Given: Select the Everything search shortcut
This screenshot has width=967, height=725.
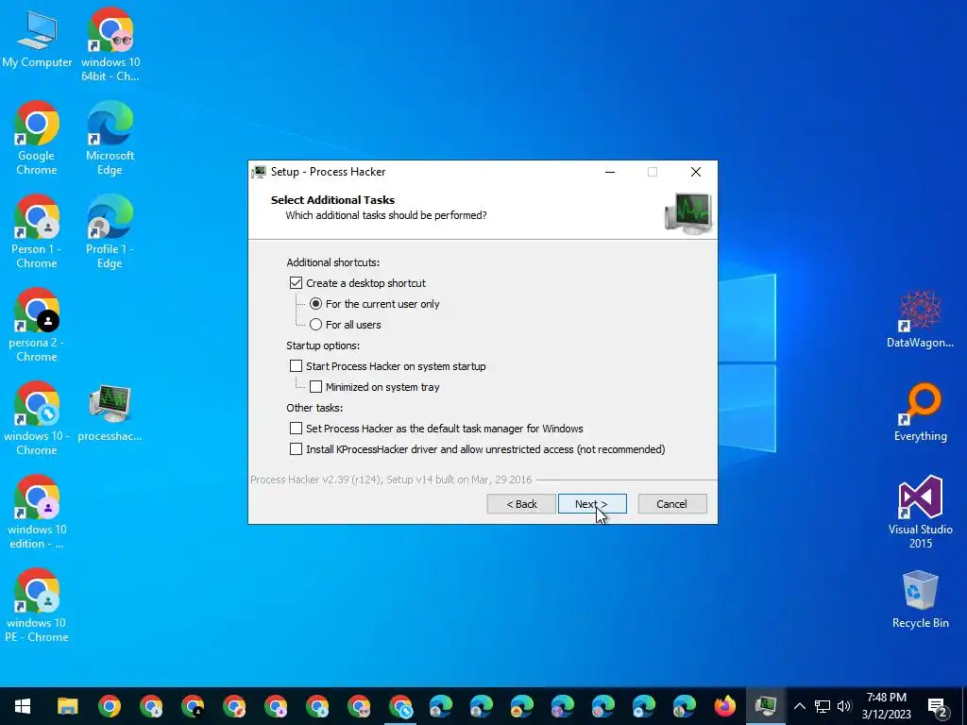Looking at the screenshot, I should coord(920,412).
